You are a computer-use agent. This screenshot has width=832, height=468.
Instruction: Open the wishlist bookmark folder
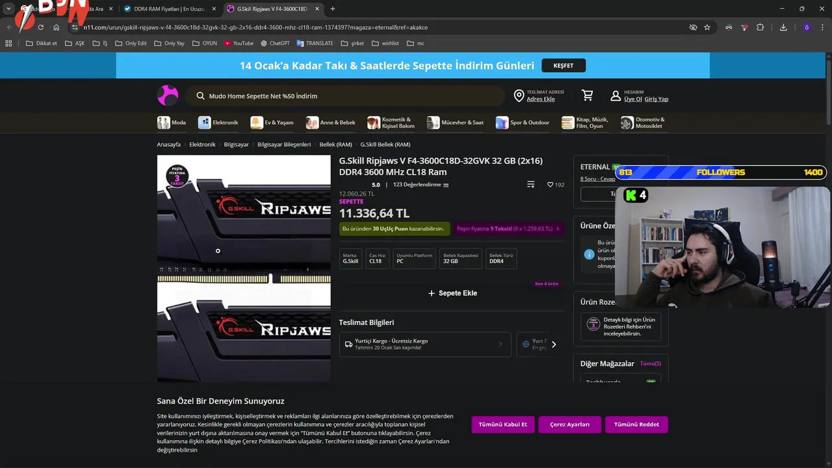pyautogui.click(x=385, y=43)
